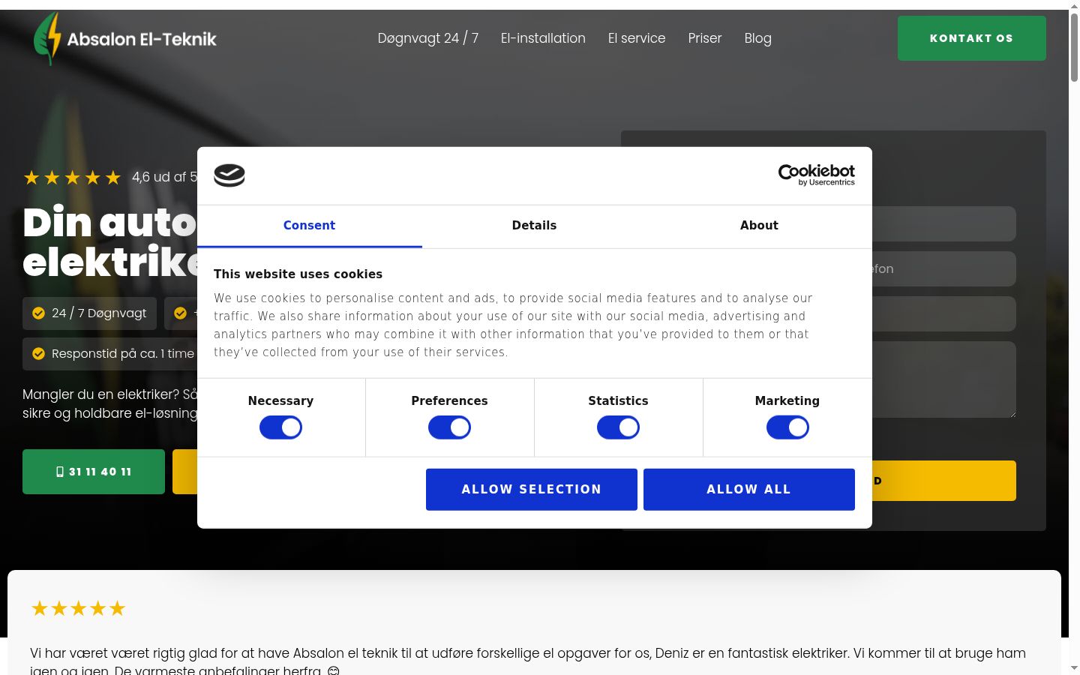Click the checkmark icon beside 24 / 7 Døgnvagt
1080x675 pixels.
[x=38, y=313]
